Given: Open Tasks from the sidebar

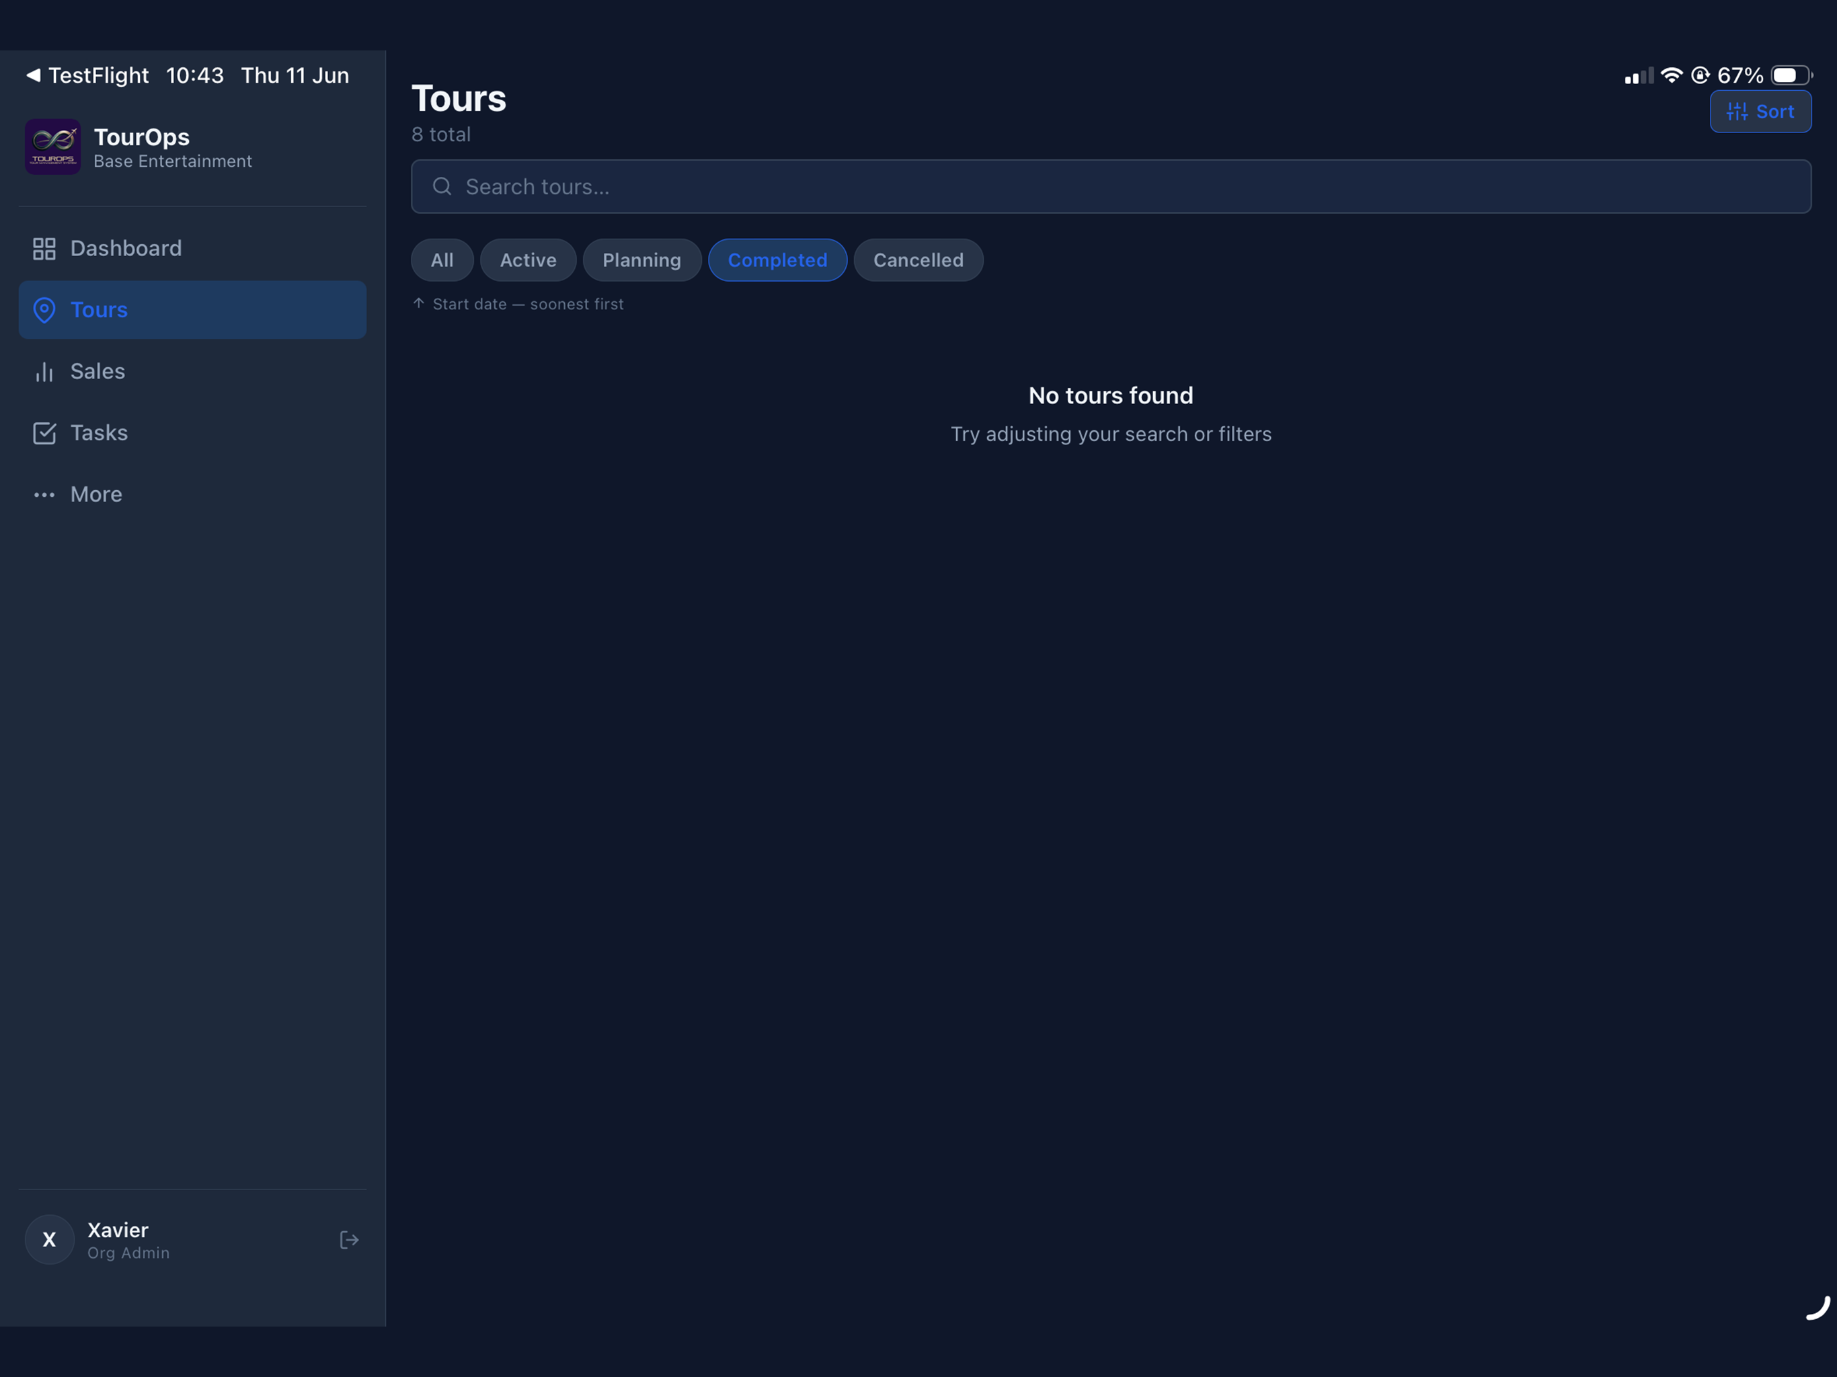Looking at the screenshot, I should coord(193,433).
